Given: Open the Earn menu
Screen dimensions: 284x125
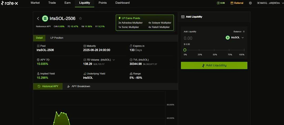Looking at the screenshot, I should click(x=68, y=3).
